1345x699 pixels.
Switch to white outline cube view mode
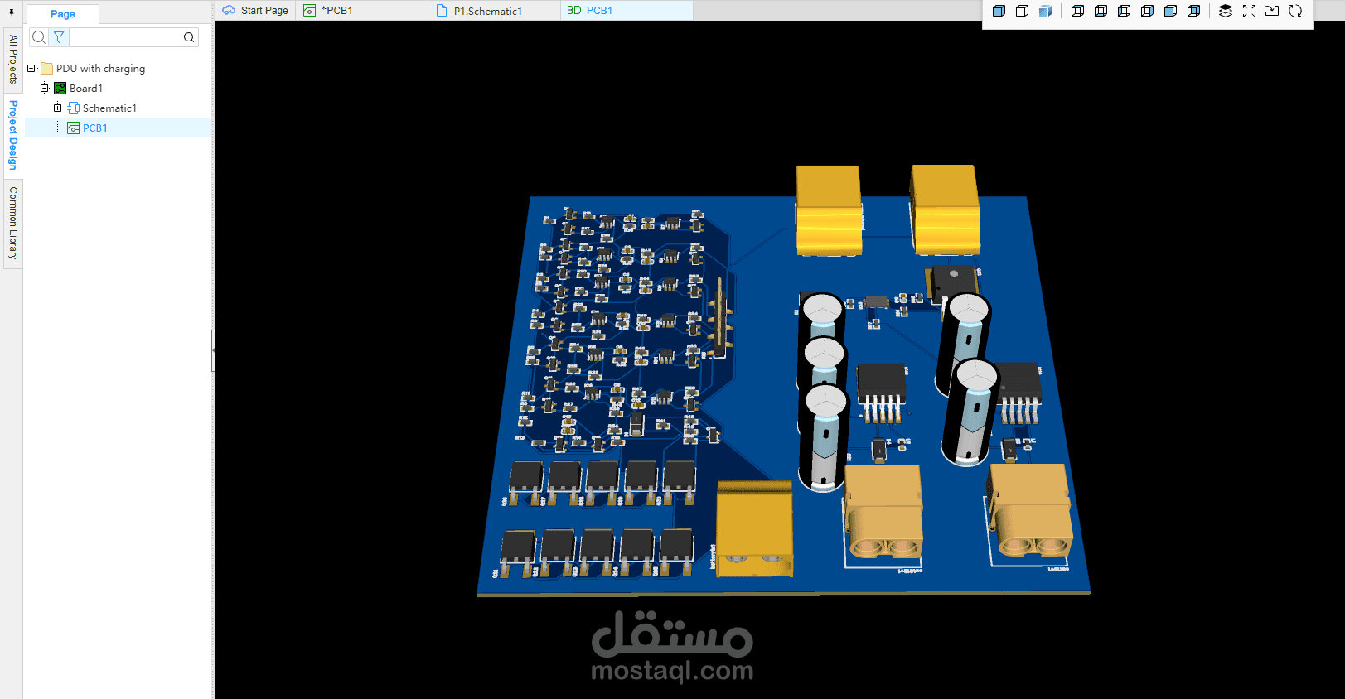click(1022, 11)
